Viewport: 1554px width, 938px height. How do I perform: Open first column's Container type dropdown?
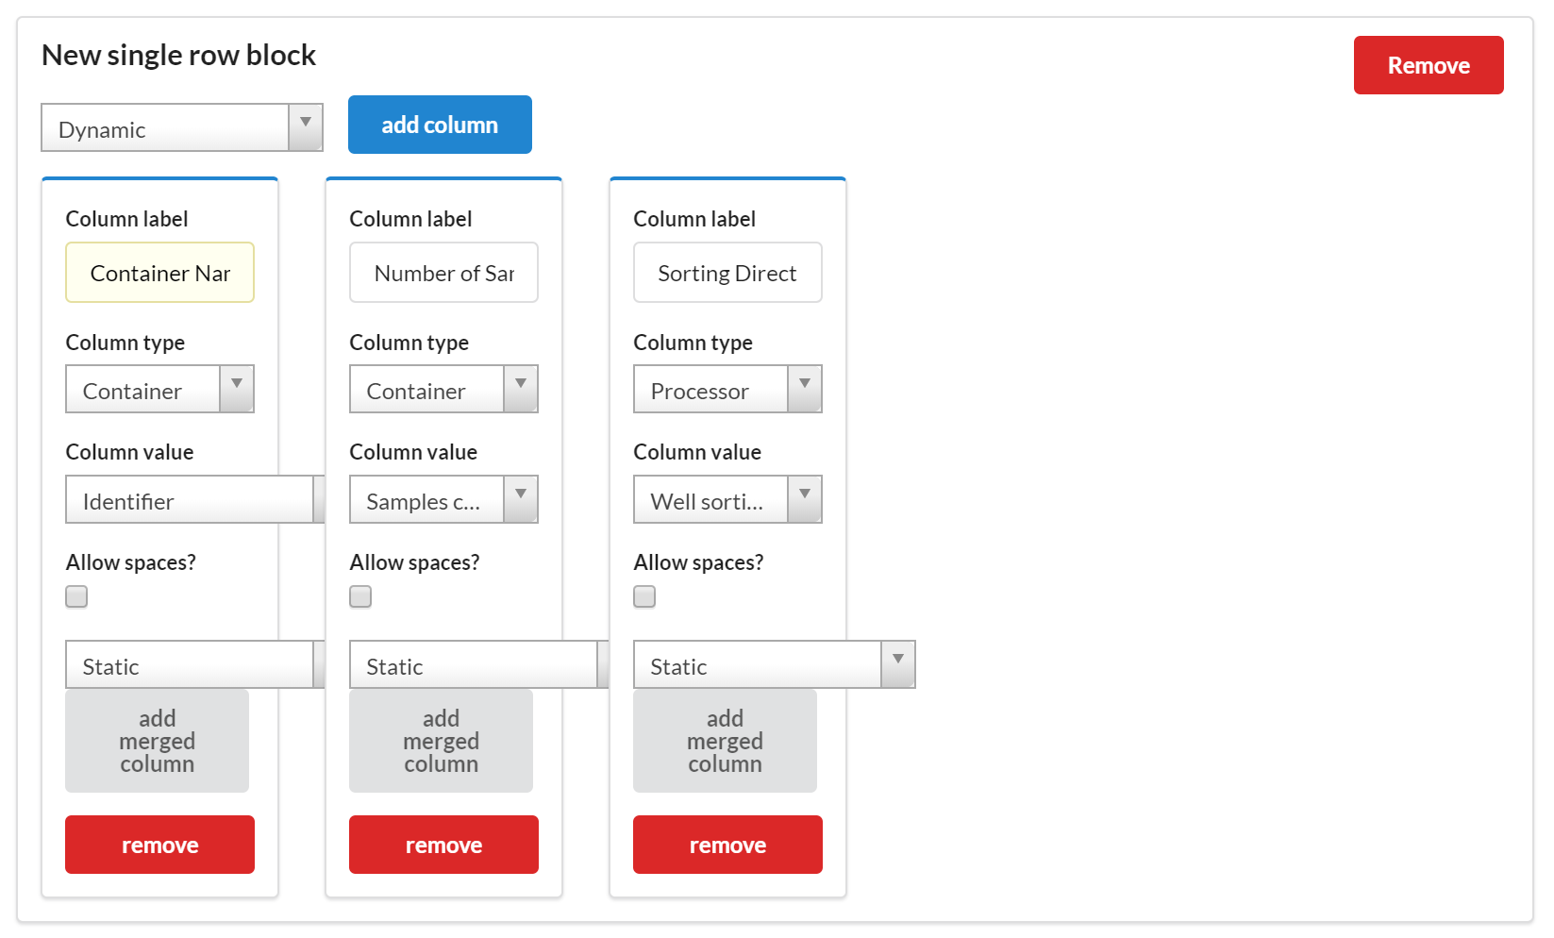coord(159,390)
